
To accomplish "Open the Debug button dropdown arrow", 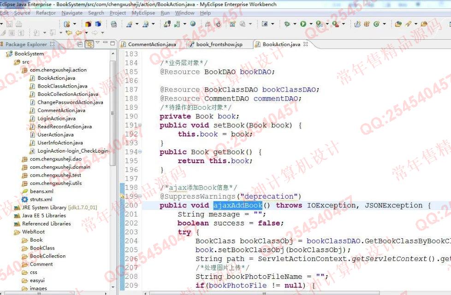I will pos(294,24).
